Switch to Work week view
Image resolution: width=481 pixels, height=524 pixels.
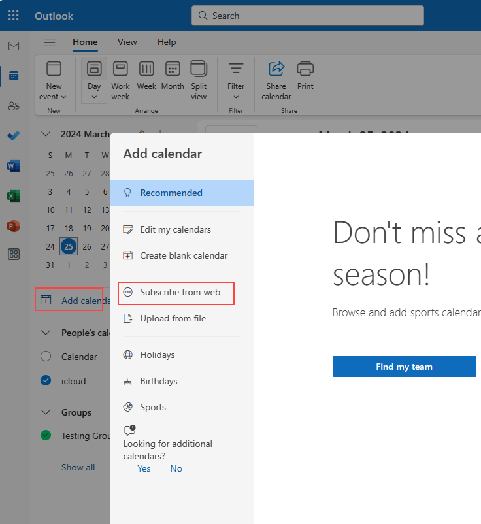pos(120,80)
